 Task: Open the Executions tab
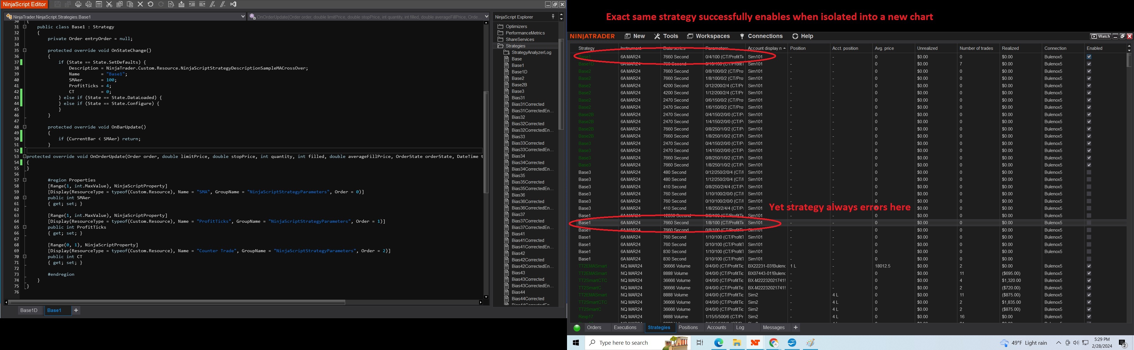pyautogui.click(x=625, y=328)
